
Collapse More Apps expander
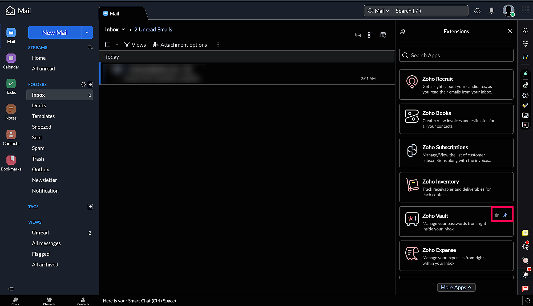pos(456,287)
